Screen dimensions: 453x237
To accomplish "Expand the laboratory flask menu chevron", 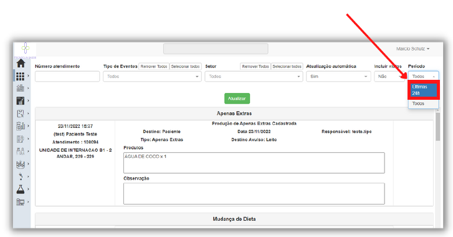I will 28,189.
